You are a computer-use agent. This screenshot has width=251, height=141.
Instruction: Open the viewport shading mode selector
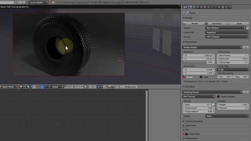point(22,87)
